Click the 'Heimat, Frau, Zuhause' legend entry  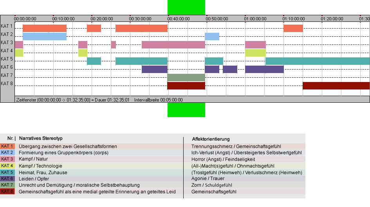click(43, 172)
